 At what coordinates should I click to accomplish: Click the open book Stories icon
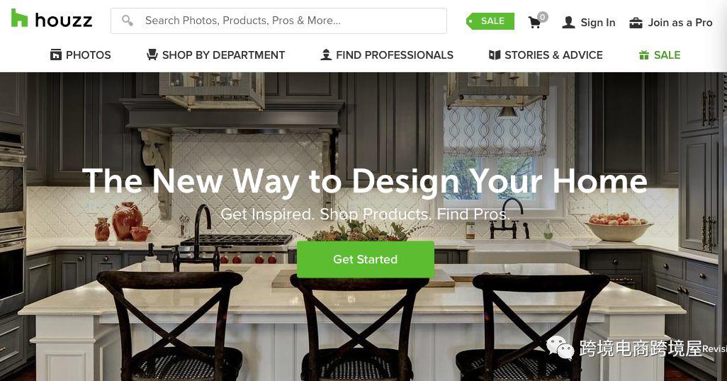point(495,55)
